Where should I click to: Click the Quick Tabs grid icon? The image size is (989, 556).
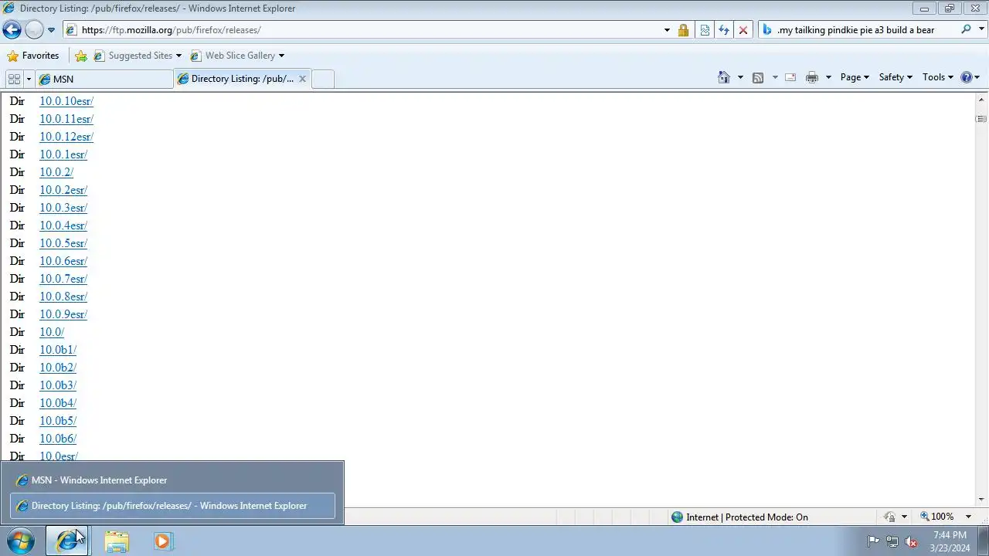[x=14, y=79]
